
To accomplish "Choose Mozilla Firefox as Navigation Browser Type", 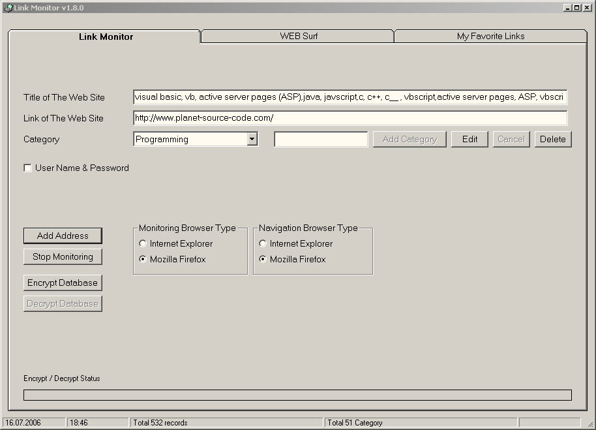I will click(263, 260).
